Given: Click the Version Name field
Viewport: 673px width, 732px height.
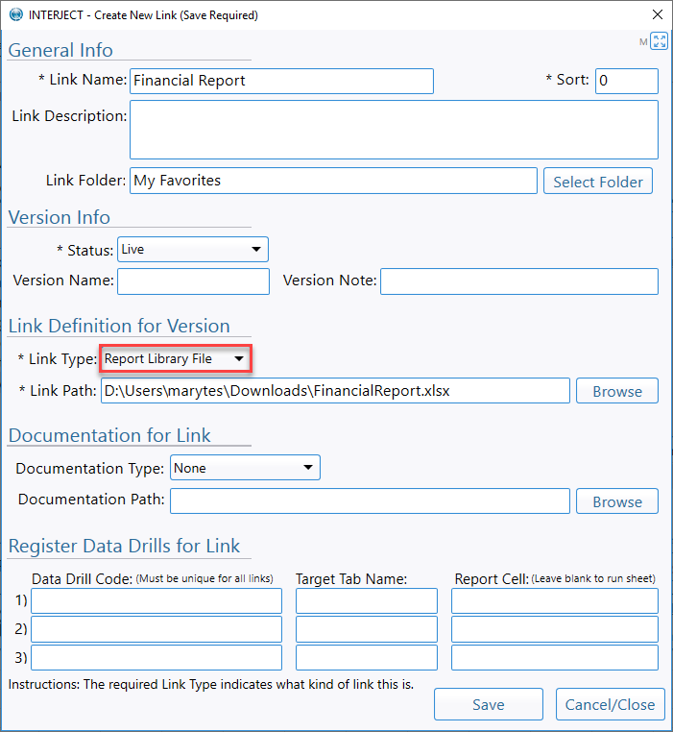Looking at the screenshot, I should pos(193,281).
